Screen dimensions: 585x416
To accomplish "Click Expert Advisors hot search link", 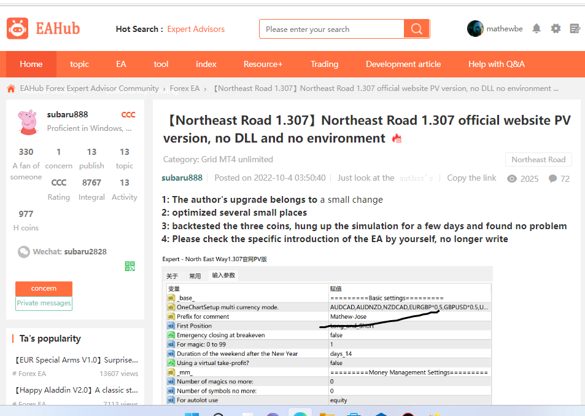I will (x=196, y=29).
